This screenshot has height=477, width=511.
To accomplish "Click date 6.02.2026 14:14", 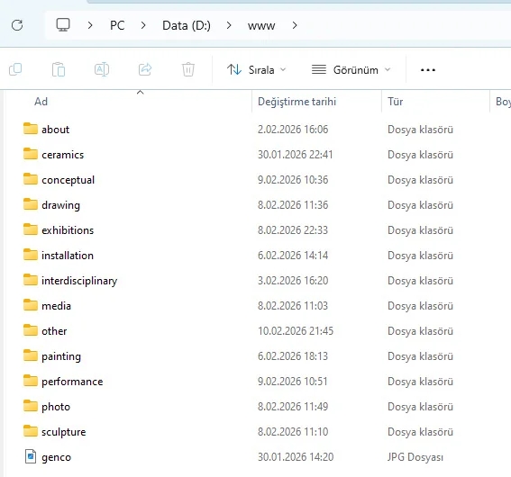I will tap(293, 256).
